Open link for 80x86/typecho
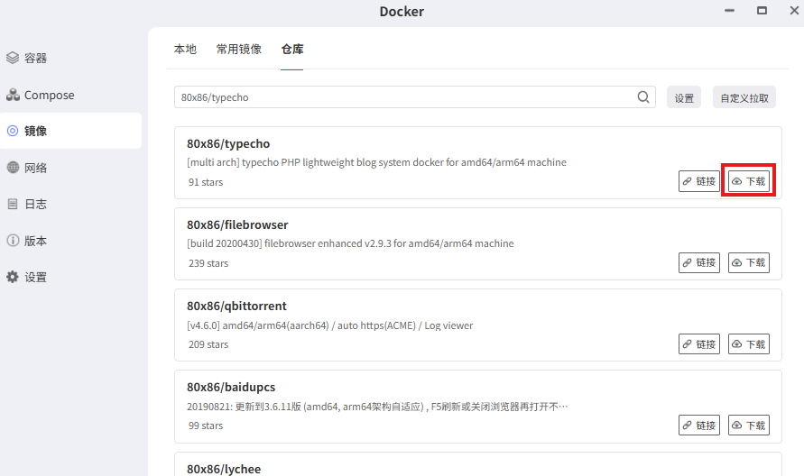The height and width of the screenshot is (476, 804). click(698, 181)
